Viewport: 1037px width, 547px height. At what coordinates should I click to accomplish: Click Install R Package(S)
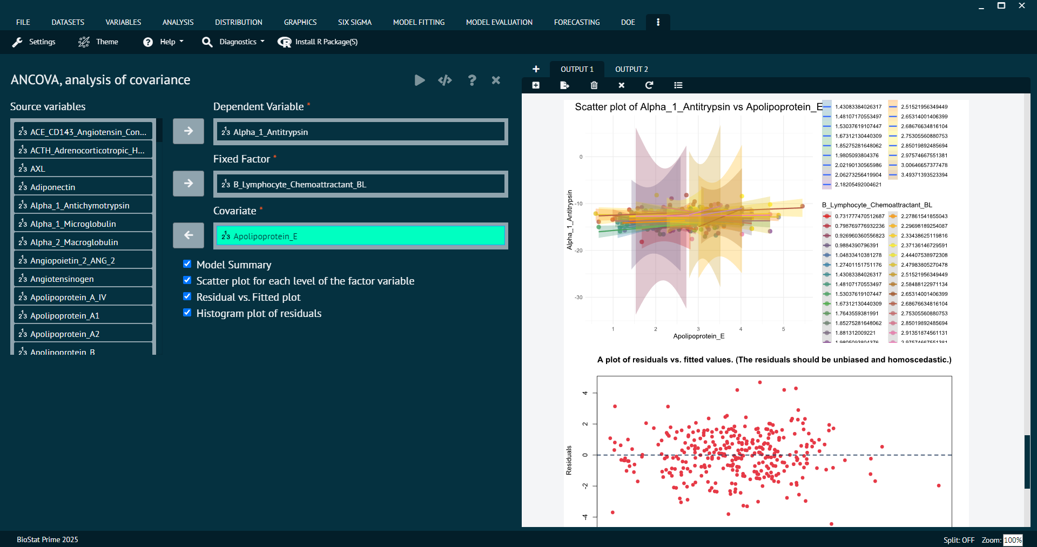click(x=318, y=42)
